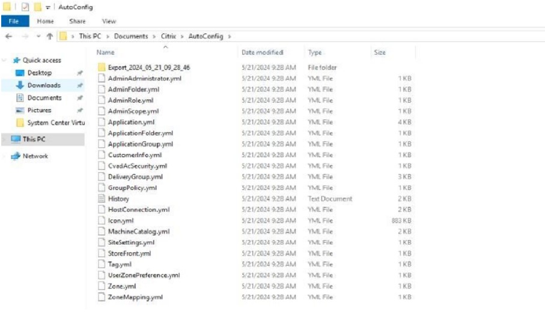545x312 pixels.
Task: Open the File menu tab
Action: [14, 21]
